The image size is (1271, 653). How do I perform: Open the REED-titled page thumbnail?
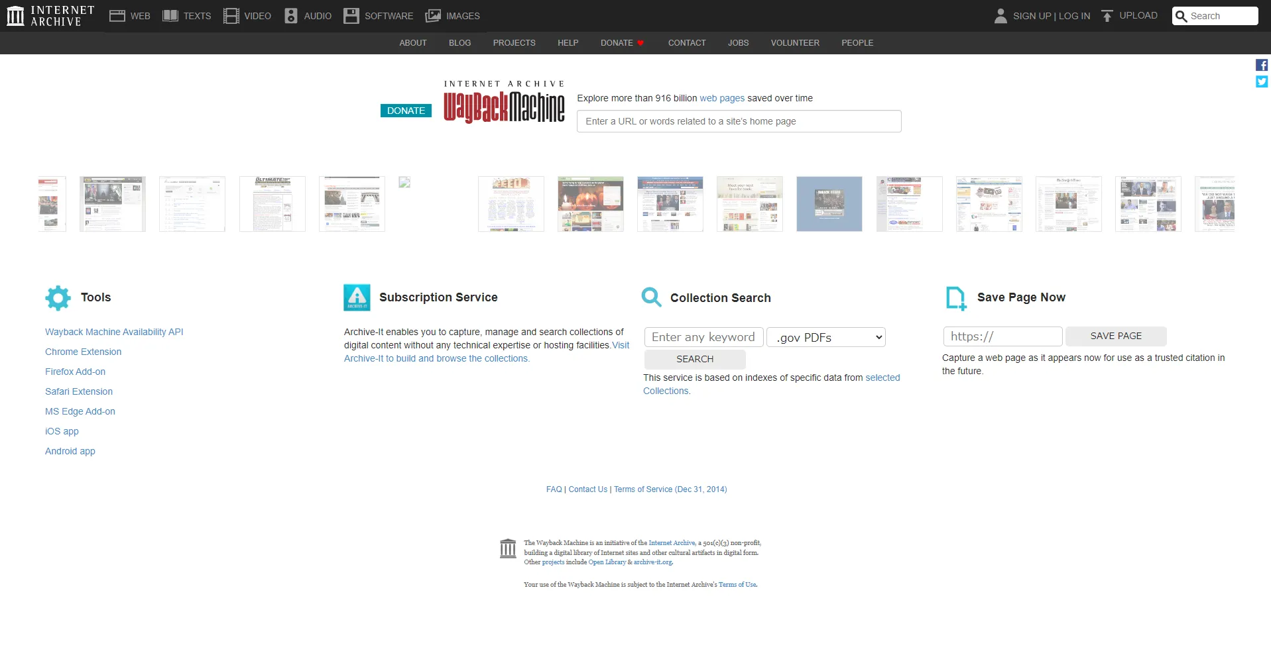511,204
